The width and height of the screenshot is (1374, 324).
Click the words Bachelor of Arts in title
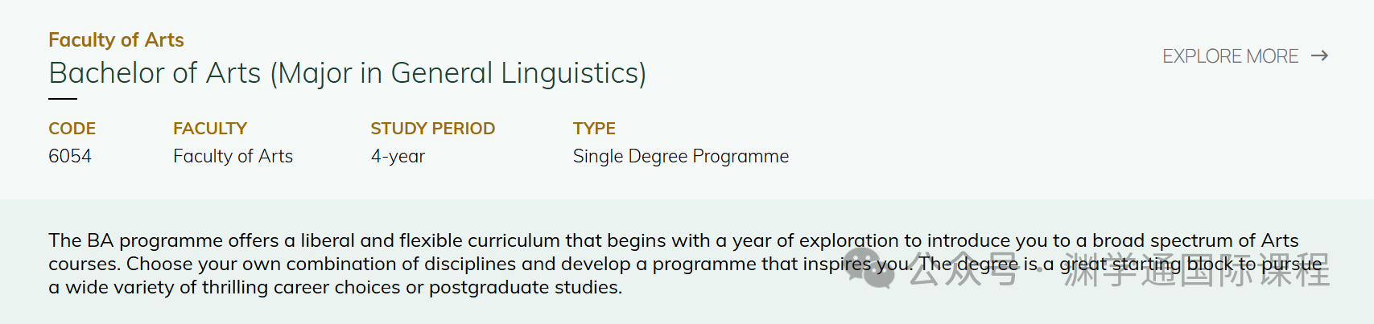(155, 73)
